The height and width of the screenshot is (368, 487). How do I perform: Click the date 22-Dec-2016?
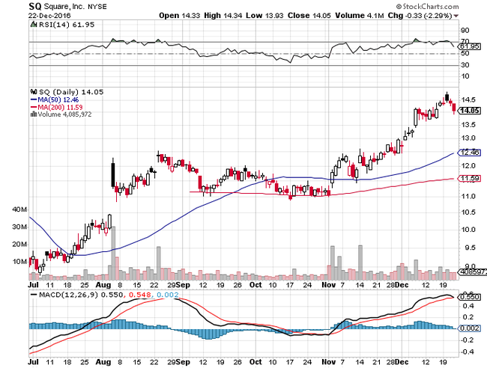coord(49,16)
